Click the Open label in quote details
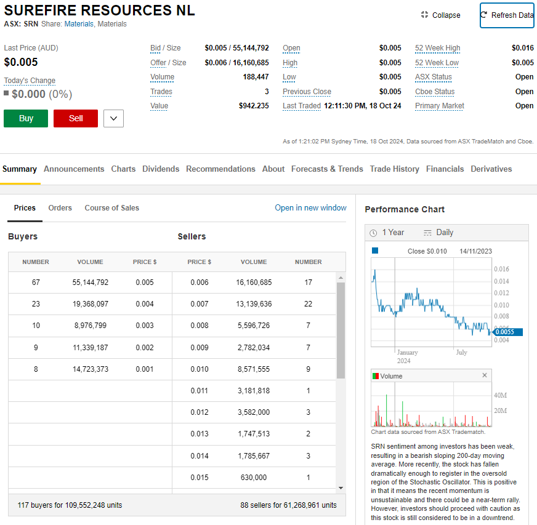Image resolution: width=537 pixels, height=525 pixels. (x=291, y=48)
